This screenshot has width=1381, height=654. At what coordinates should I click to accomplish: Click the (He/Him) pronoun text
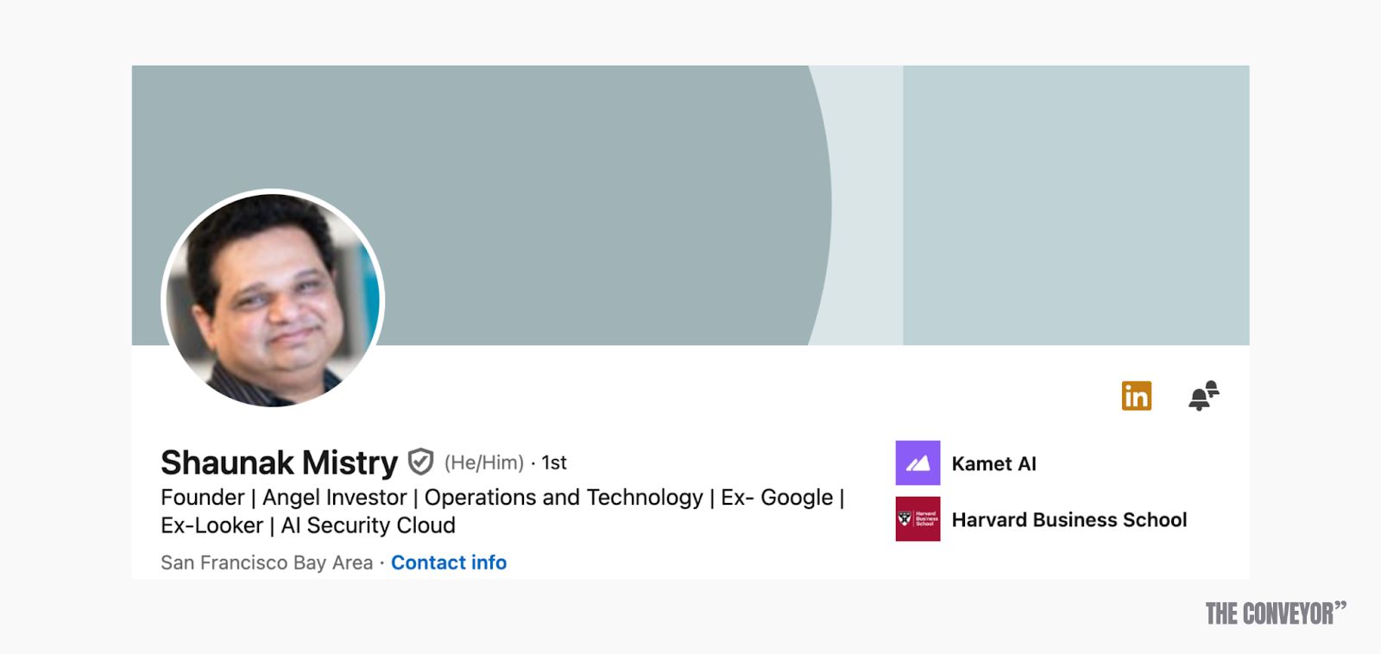tap(484, 463)
